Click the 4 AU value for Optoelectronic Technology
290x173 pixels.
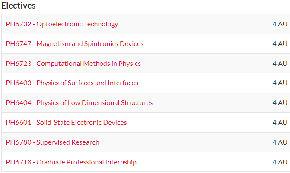(280, 24)
